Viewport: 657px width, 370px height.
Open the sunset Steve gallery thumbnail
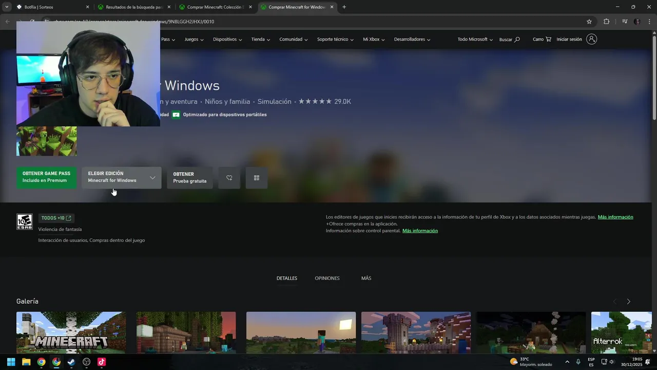301,332
